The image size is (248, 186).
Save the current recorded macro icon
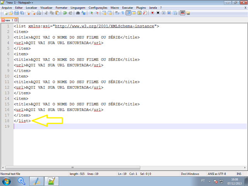[x=175, y=13]
